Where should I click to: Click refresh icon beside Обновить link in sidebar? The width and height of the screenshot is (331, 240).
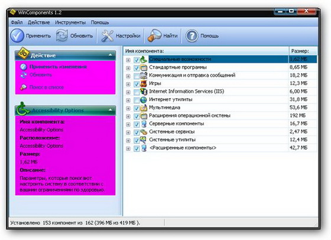(x=24, y=74)
